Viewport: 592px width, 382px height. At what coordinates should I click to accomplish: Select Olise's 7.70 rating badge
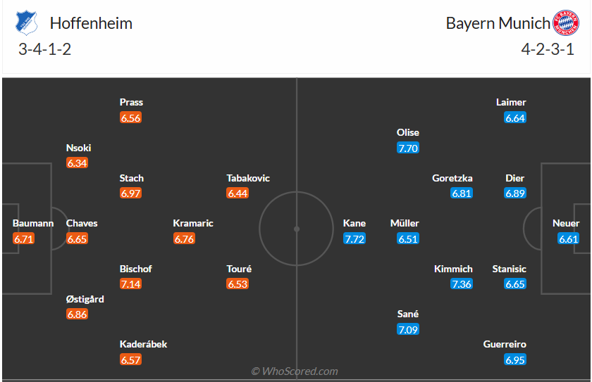pyautogui.click(x=408, y=148)
